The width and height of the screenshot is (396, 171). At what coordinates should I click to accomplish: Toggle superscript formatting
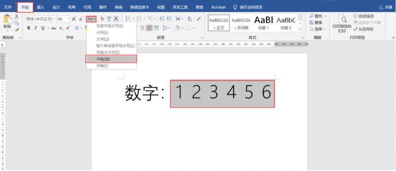(68, 28)
